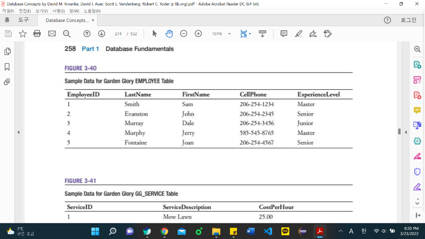Select the Highlight Text tool
Screen dimensions: 425x239
point(298,34)
